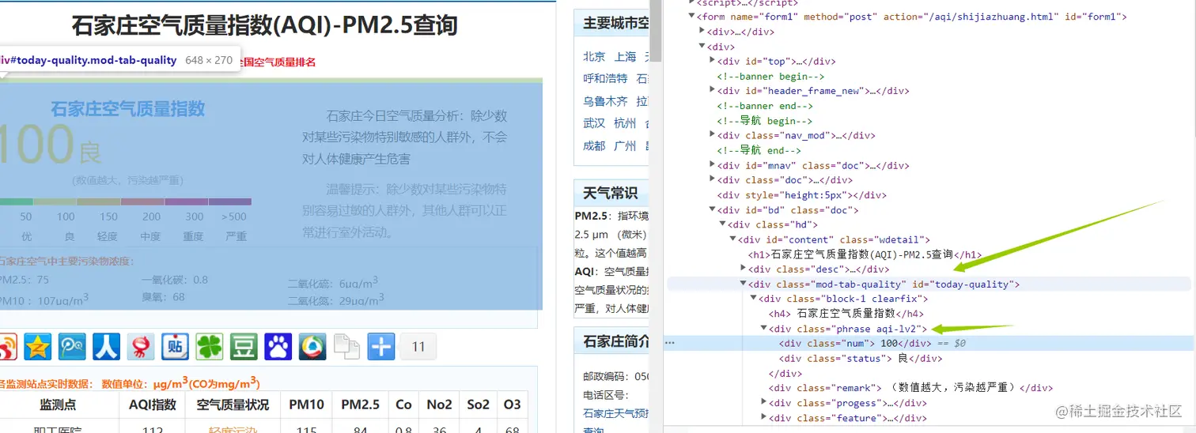Click the AQI指数 column header
The width and height of the screenshot is (1196, 433).
coord(153,405)
